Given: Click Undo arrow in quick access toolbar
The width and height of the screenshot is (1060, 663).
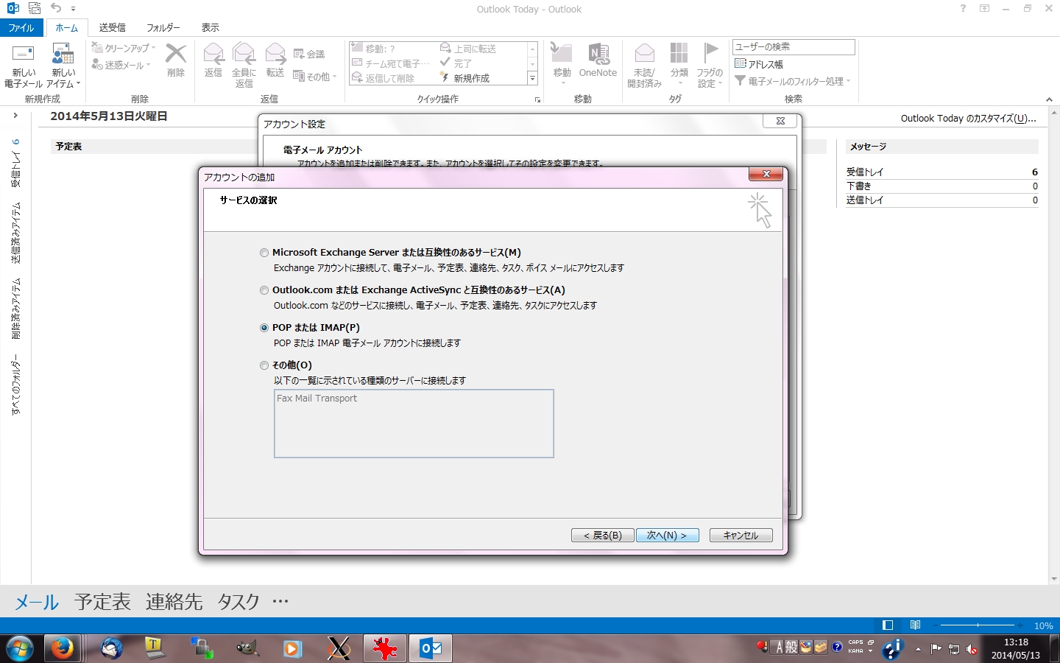Looking at the screenshot, I should pyautogui.click(x=56, y=8).
